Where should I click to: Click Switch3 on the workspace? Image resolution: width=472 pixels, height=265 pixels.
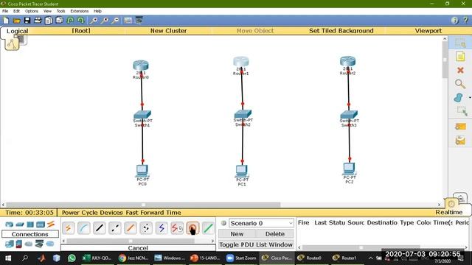tap(349, 115)
